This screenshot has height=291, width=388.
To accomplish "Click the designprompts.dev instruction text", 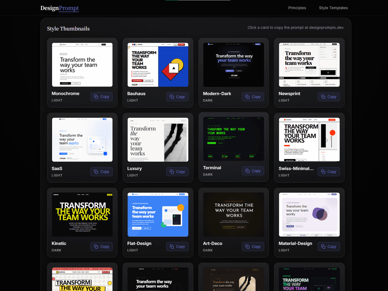I will (x=296, y=27).
